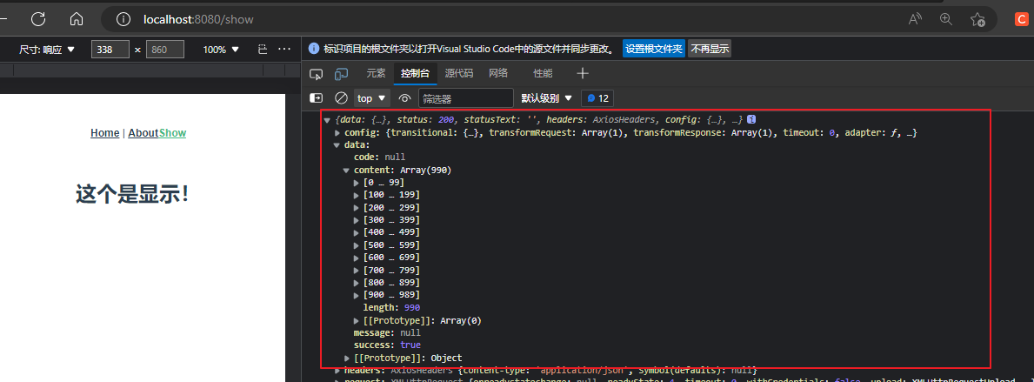Click the length: 990 property
Viewport: 1034px width, 382px height.
391,308
